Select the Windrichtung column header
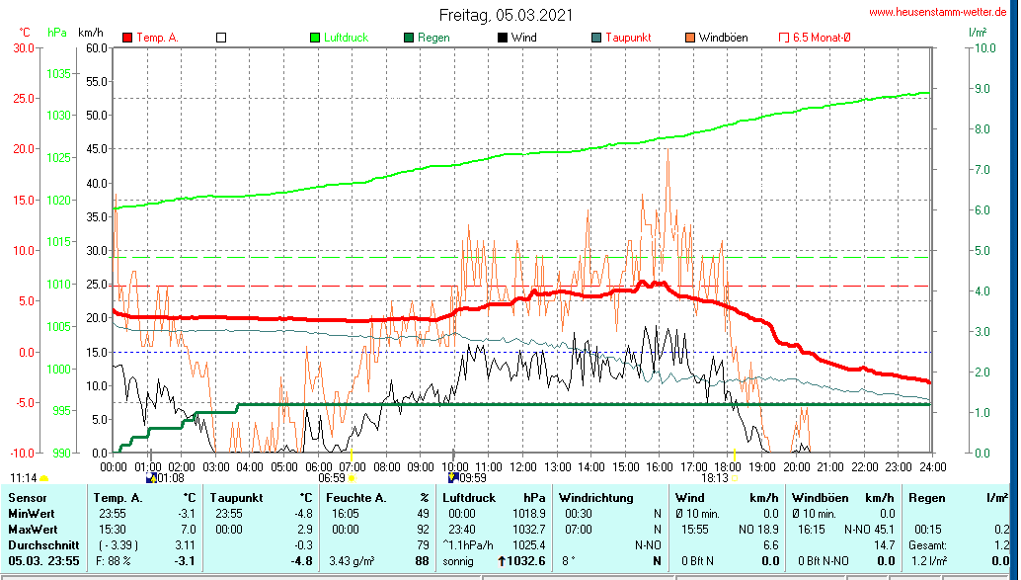Image resolution: width=1021 pixels, height=580 pixels. coord(594,497)
